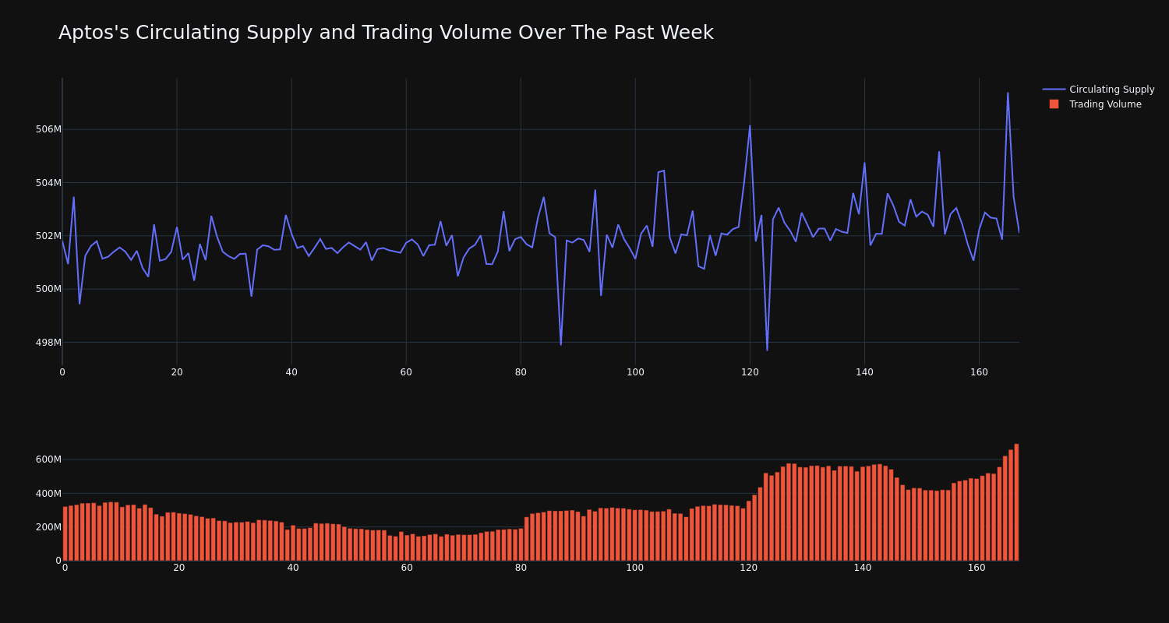
Task: Click the 120 tick on the volume chart x-axis
Action: [749, 568]
